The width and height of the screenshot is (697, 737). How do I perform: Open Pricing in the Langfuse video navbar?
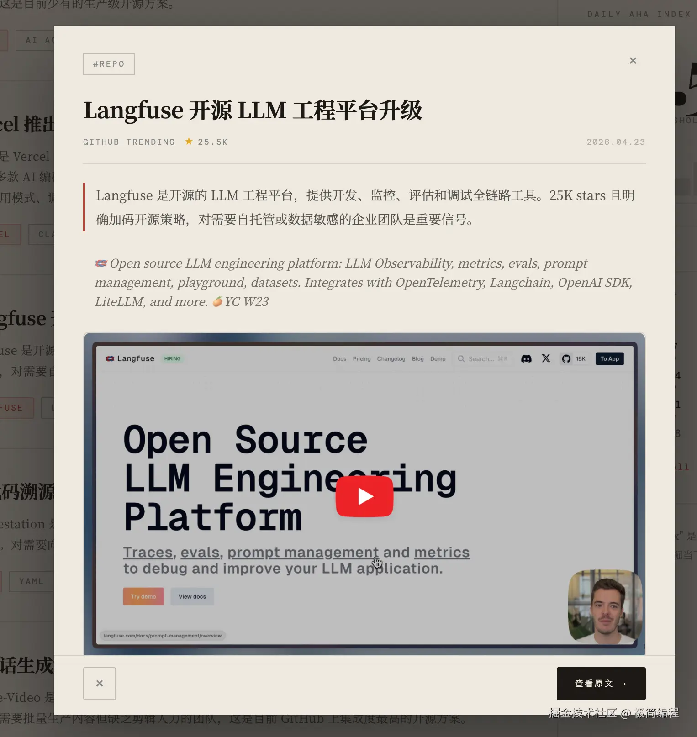pos(362,359)
